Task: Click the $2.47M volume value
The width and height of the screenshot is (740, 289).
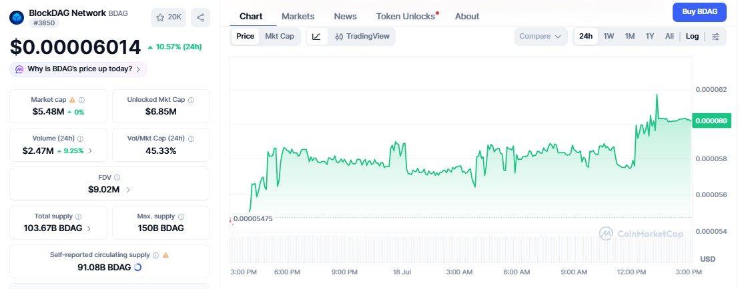Action: pos(38,151)
